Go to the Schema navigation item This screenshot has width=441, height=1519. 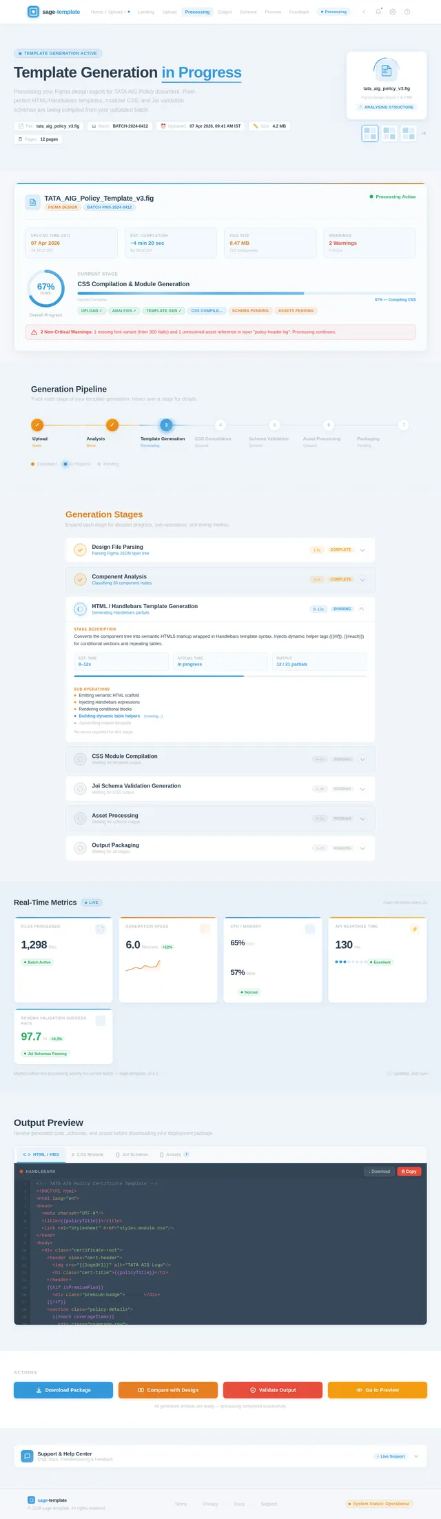(248, 12)
